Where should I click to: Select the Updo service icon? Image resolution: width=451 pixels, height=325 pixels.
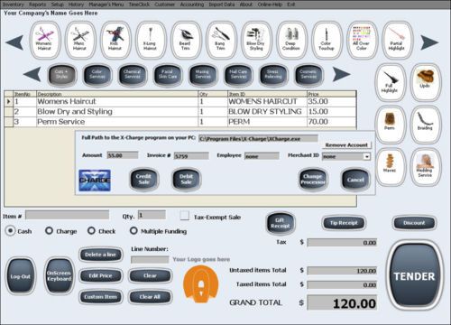(x=425, y=82)
